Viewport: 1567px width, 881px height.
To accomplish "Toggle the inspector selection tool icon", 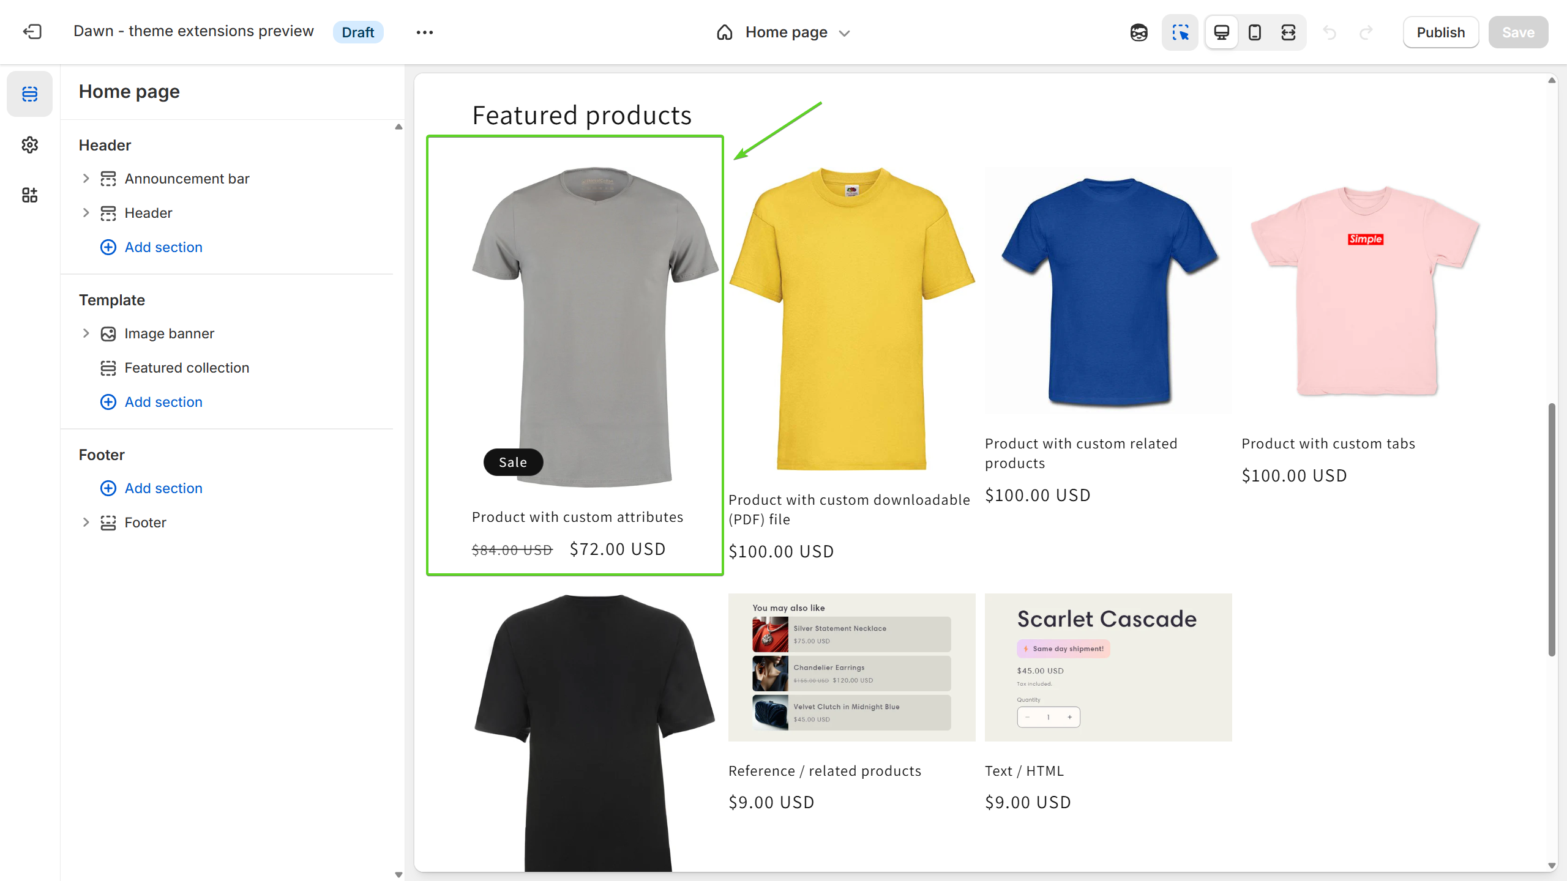I will tap(1180, 32).
